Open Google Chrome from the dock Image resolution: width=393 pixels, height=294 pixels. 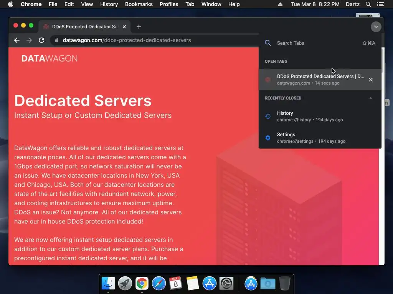[x=142, y=283]
